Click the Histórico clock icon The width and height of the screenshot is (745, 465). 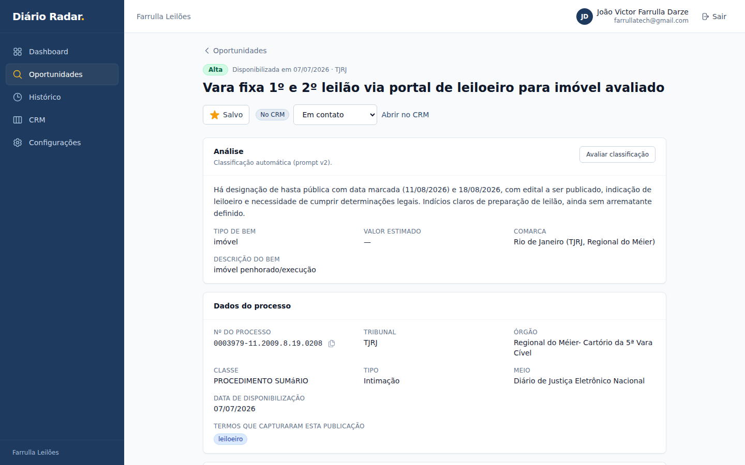tap(18, 97)
